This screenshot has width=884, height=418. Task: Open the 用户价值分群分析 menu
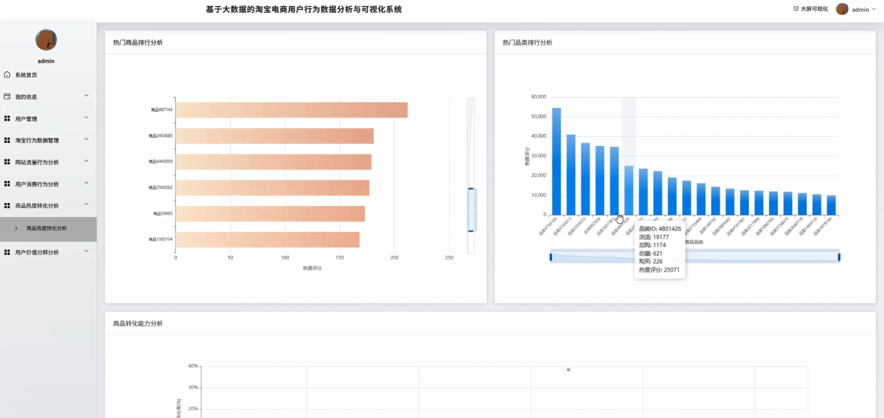click(x=48, y=252)
